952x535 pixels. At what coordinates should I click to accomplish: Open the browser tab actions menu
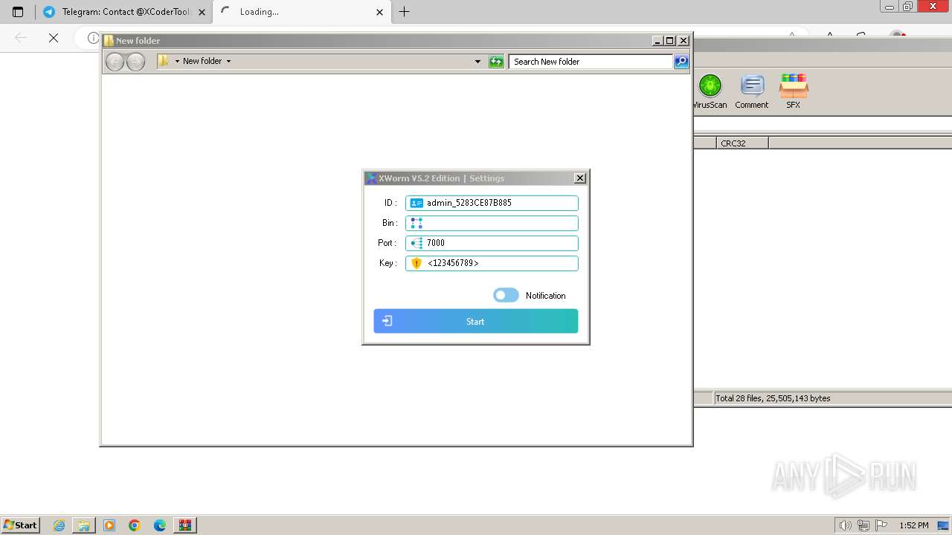pos(18,12)
